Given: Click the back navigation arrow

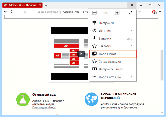Looking at the screenshot, I should coord(6,12).
